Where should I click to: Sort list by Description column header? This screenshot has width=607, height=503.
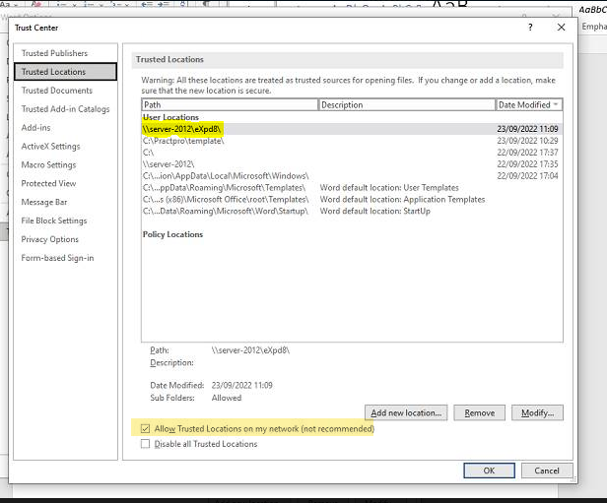(406, 104)
